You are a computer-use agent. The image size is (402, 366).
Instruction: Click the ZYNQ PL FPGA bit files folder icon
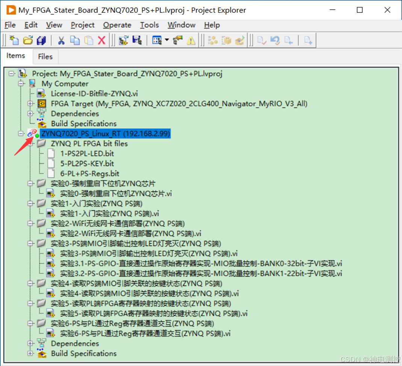pos(41,143)
